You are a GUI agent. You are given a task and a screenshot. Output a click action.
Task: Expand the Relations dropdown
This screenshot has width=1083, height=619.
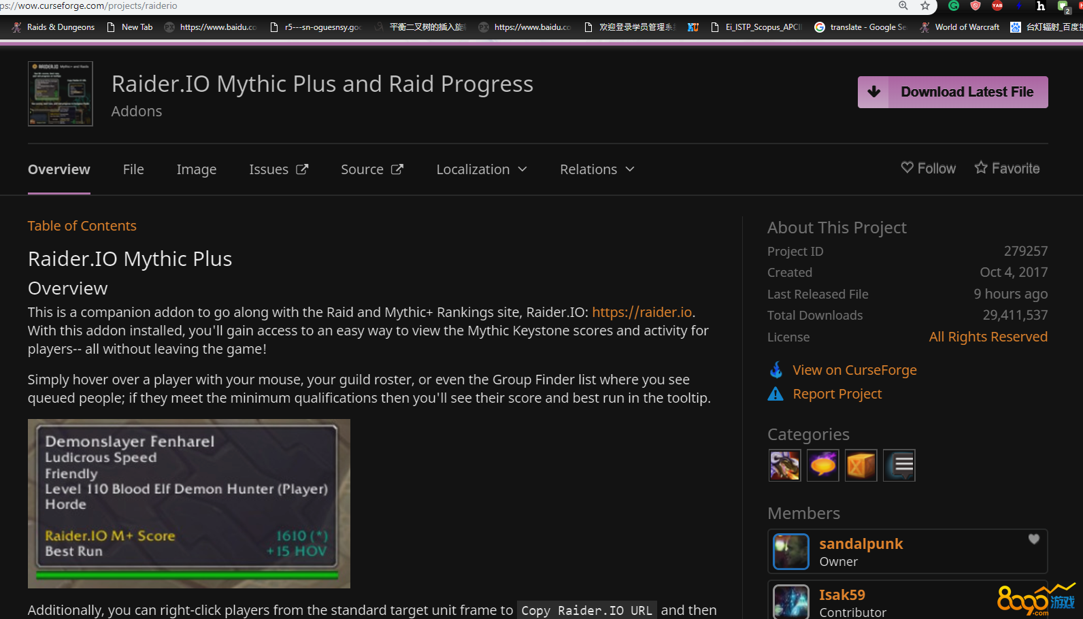(x=597, y=169)
